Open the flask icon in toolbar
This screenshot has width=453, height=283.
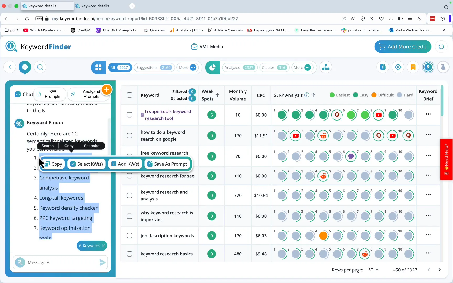click(x=443, y=67)
